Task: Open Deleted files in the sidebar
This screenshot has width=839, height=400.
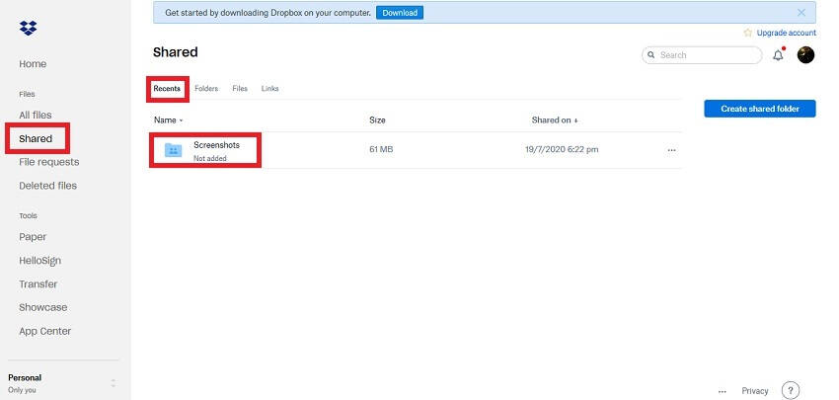Action: (x=47, y=186)
